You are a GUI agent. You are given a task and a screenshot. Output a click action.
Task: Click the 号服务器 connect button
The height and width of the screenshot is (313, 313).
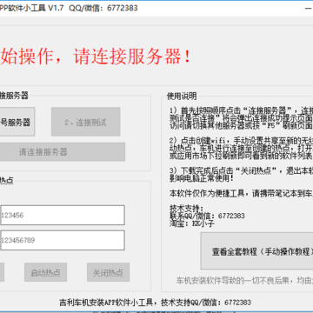(17, 122)
